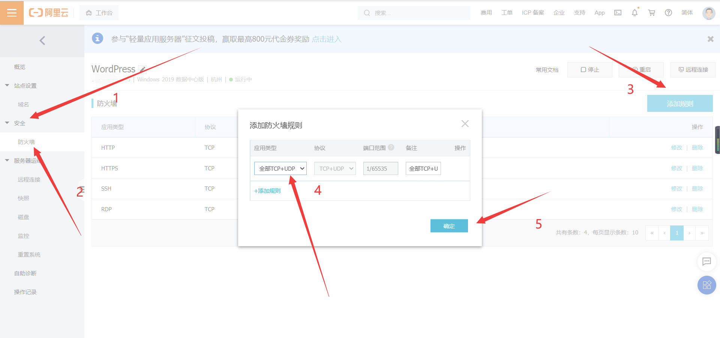The height and width of the screenshot is (338, 720).
Task: Open the hamburger main menu
Action: pos(12,13)
